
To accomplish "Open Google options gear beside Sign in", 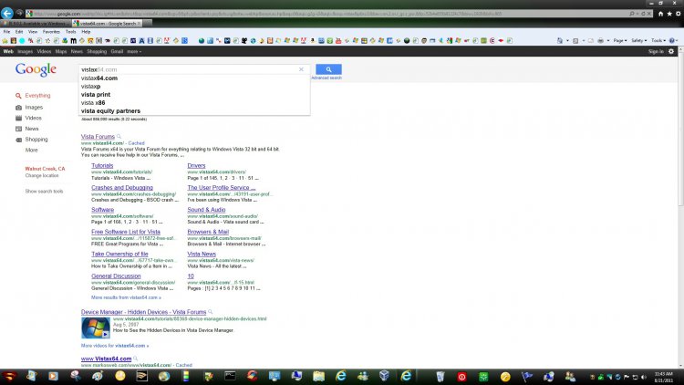I will tap(671, 51).
